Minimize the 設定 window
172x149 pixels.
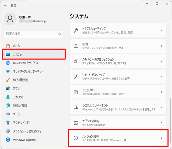click(147, 4)
